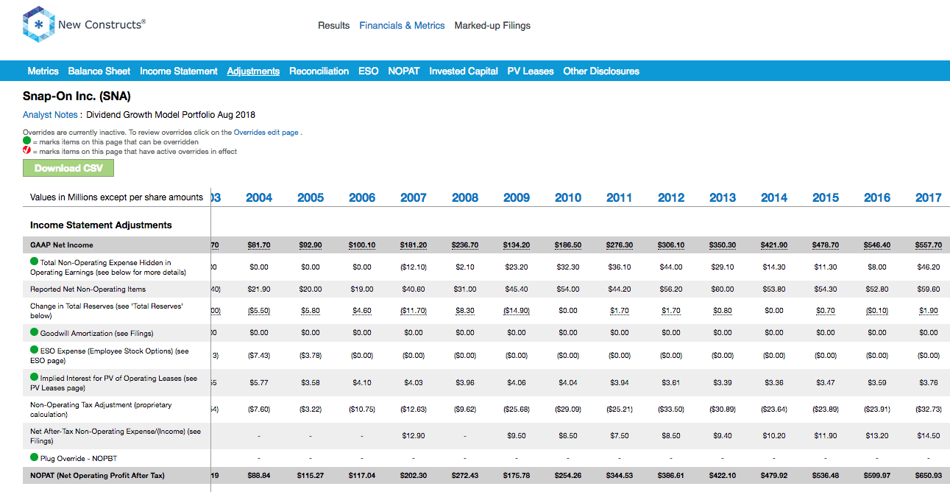Click 2009 Change in Total Reserves ($14.90)
The width and height of the screenshot is (950, 492).
click(517, 311)
